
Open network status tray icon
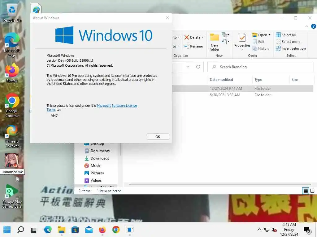(x=267, y=230)
